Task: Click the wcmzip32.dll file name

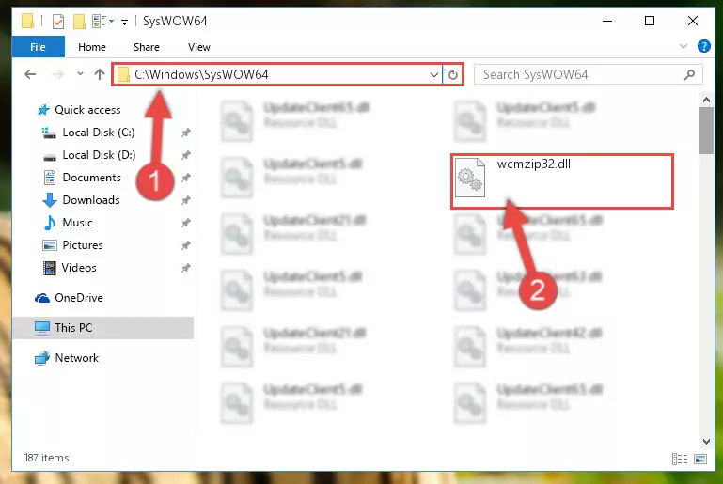Action: [533, 164]
